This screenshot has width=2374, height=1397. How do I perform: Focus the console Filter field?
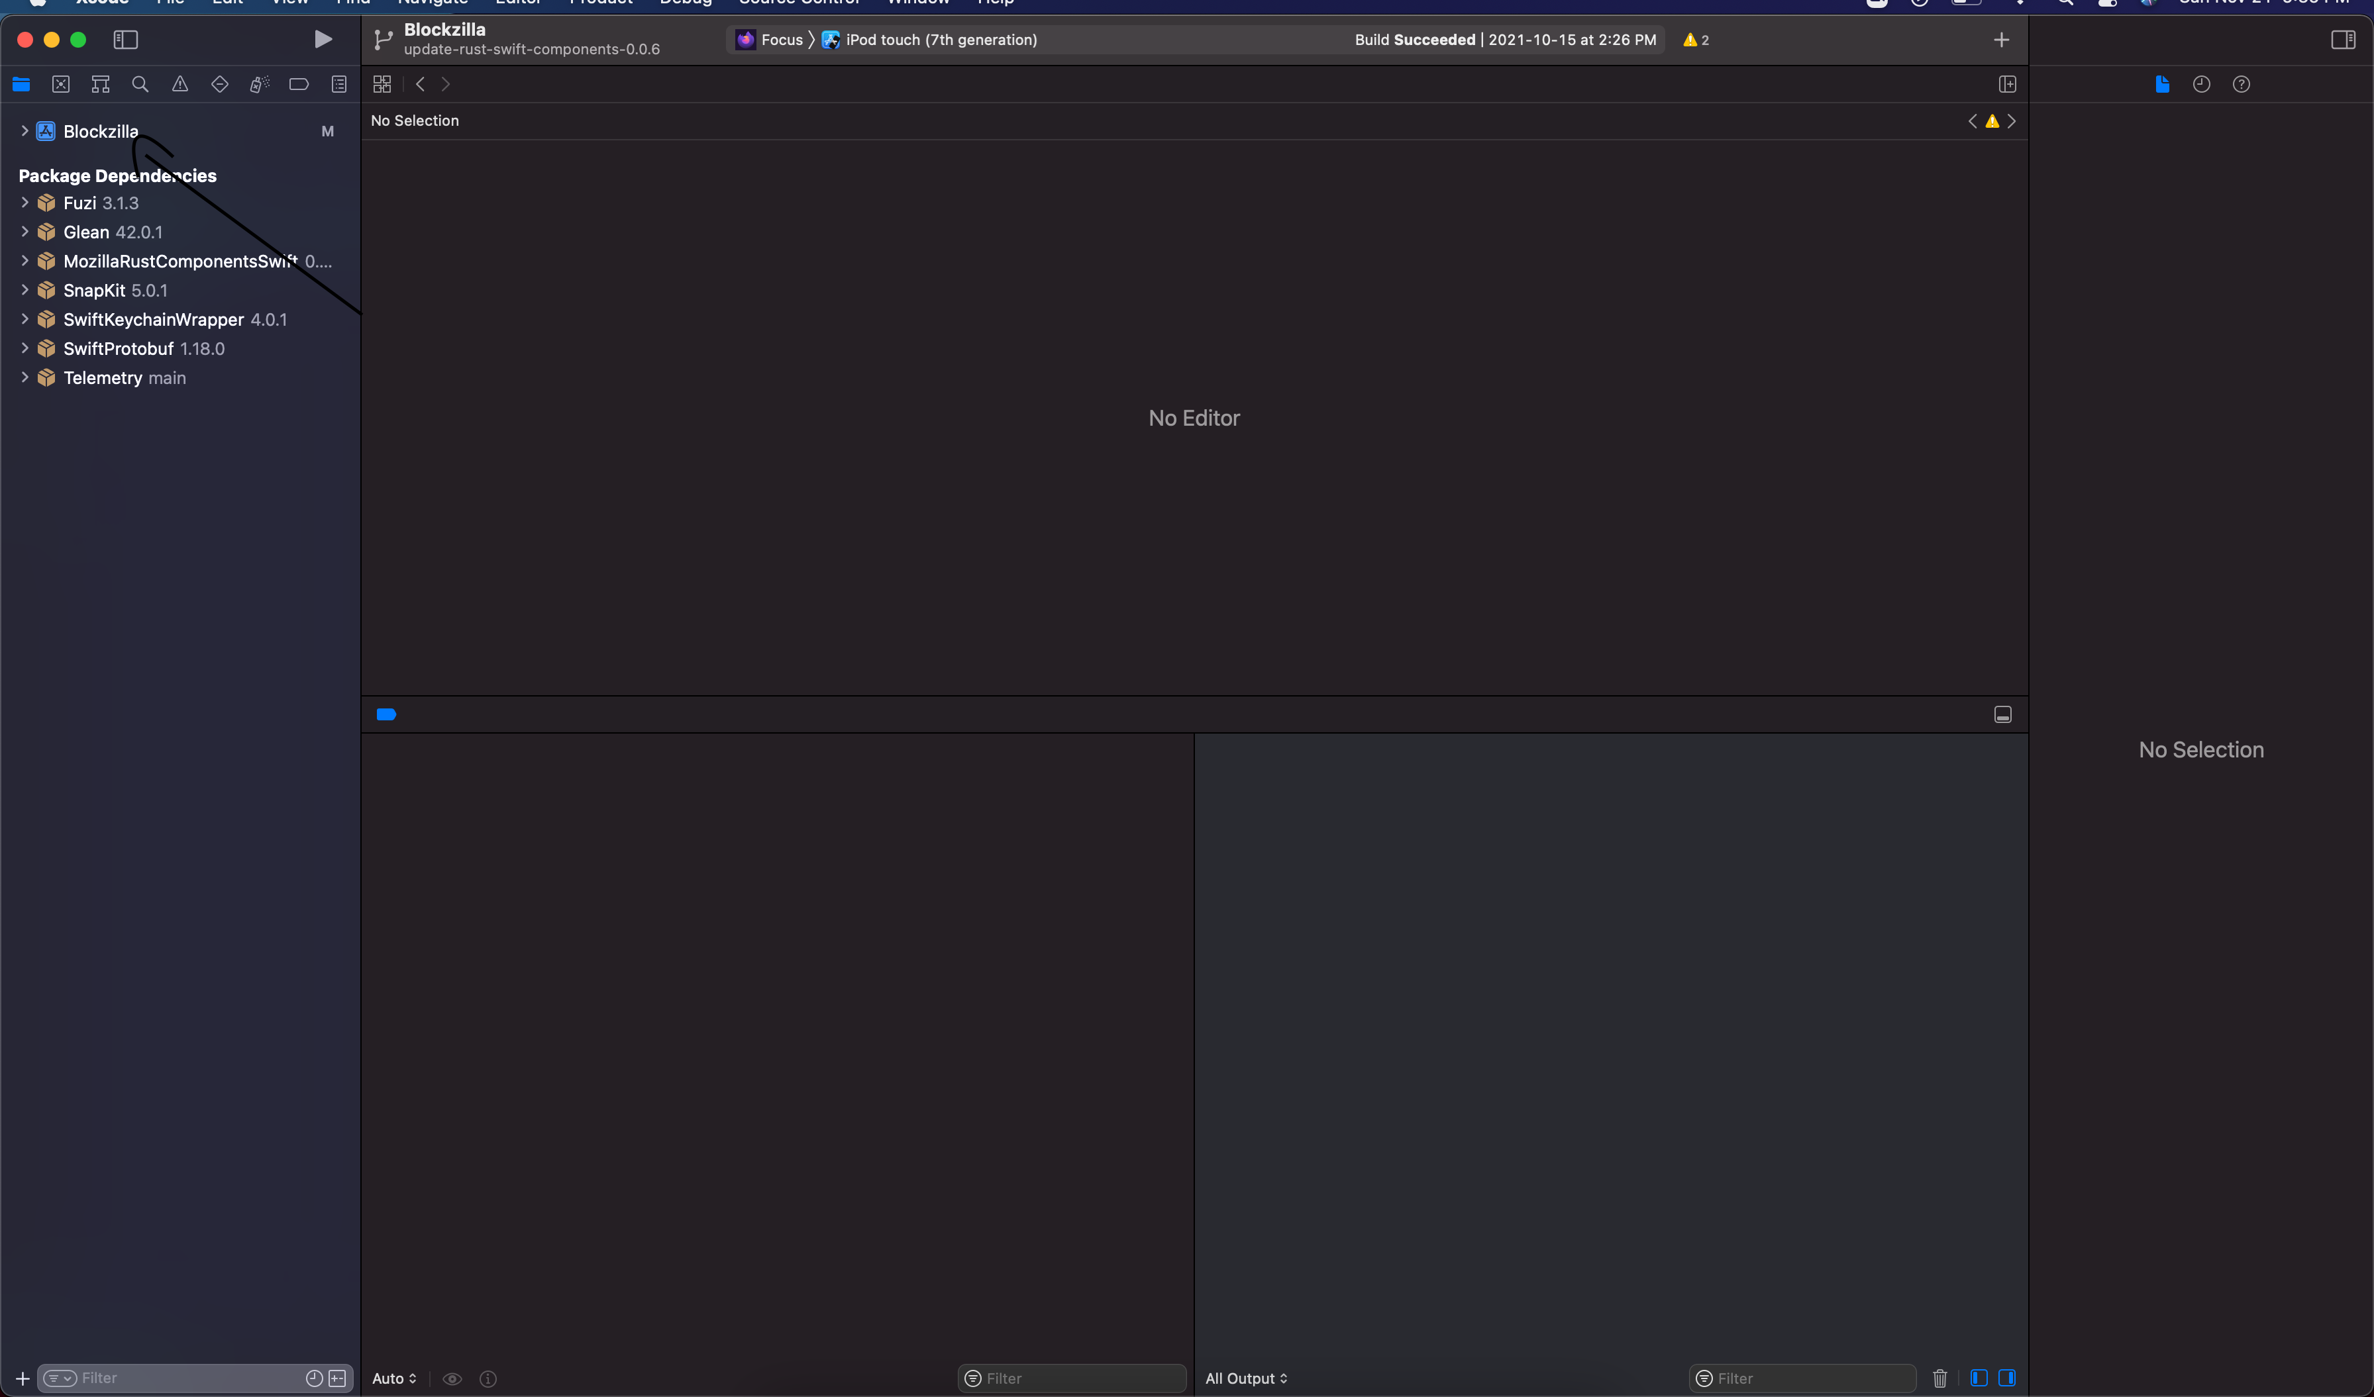pyautogui.click(x=1802, y=1378)
